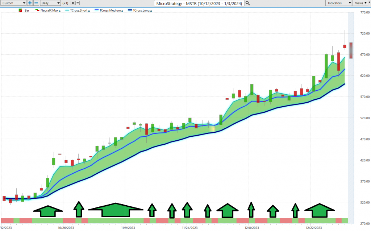Click the blue minus zoom-out button
This screenshot has height=231, width=371.
point(36,3)
